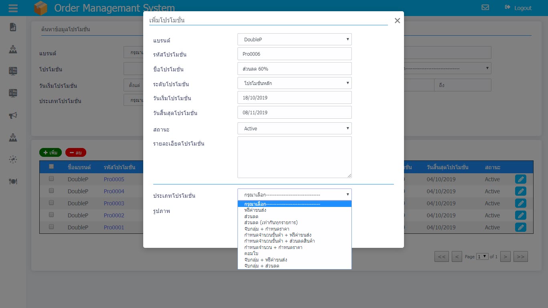Open the mail envelope icon in the header
Screen dimensions: 548x308
[485, 8]
